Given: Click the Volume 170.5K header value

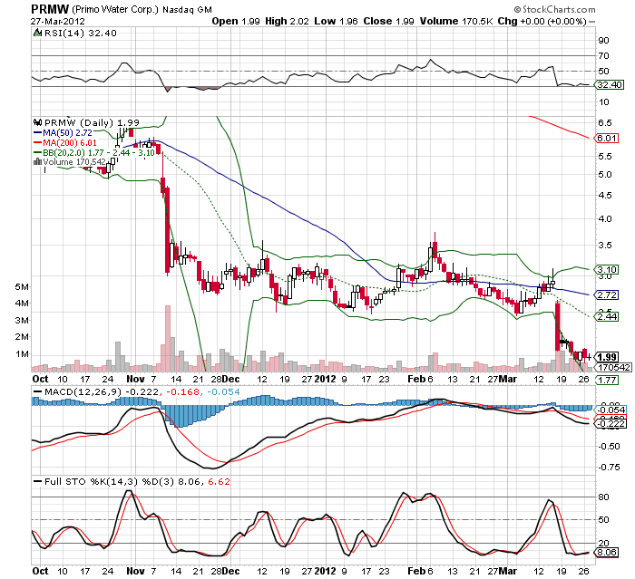Looking at the screenshot, I should click(x=456, y=22).
